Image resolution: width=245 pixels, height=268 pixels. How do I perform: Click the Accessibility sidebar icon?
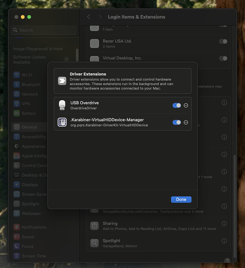(x=17, y=136)
